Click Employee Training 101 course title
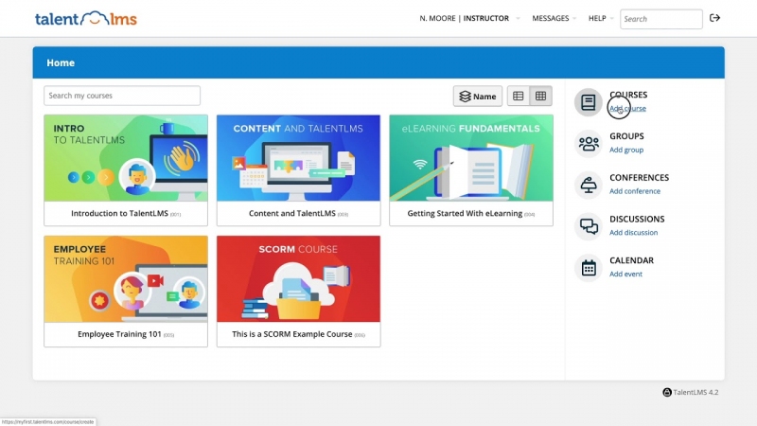The width and height of the screenshot is (757, 426). pyautogui.click(x=119, y=334)
